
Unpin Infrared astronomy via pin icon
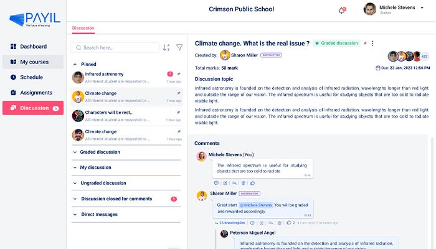click(179, 74)
